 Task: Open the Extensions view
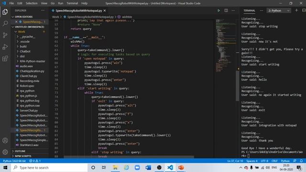point(5,58)
